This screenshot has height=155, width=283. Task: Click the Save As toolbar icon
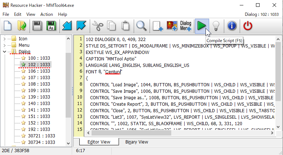point(51,26)
